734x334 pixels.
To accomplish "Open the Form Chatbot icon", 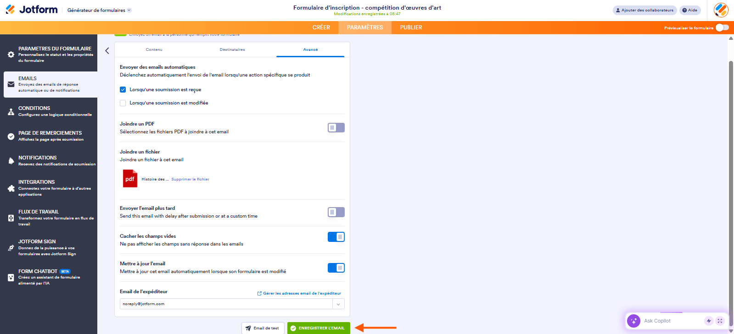I will tap(11, 278).
